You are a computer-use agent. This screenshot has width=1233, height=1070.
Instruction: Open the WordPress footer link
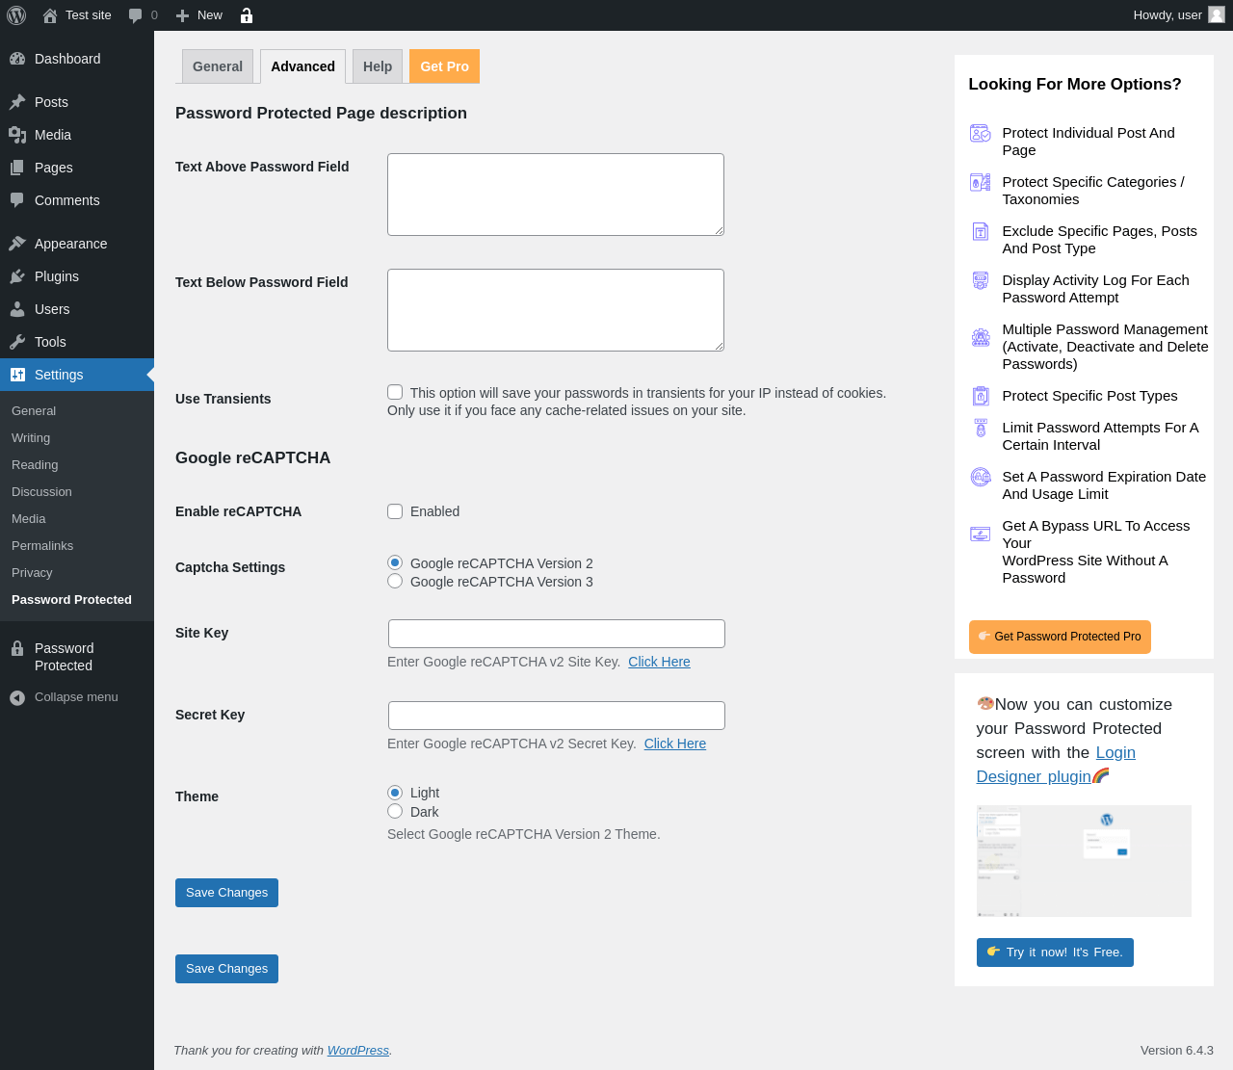pos(358,1051)
